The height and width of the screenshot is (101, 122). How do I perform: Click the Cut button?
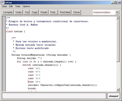[x=27, y=12]
